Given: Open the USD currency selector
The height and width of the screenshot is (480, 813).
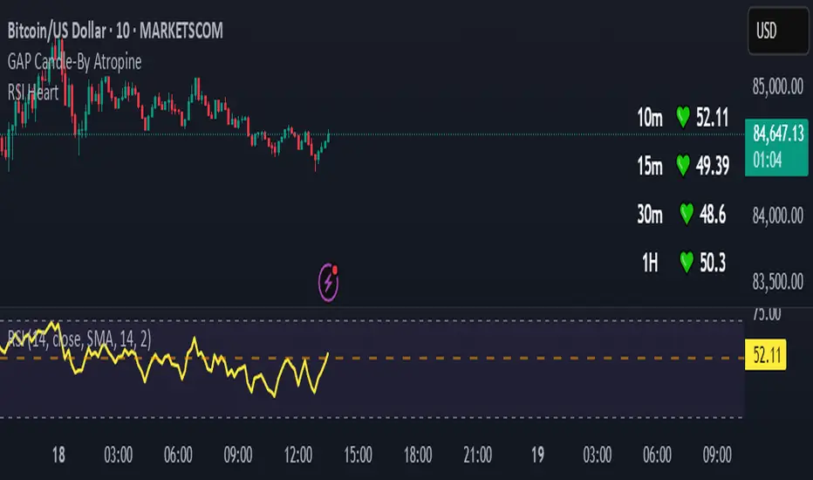Looking at the screenshot, I should point(776,31).
